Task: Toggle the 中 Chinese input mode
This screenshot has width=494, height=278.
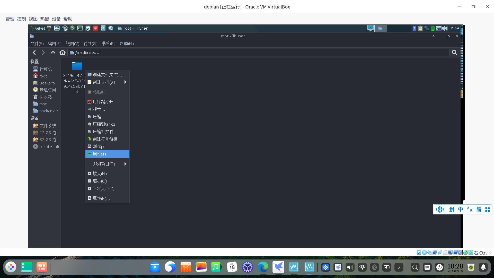Action: tap(461, 210)
